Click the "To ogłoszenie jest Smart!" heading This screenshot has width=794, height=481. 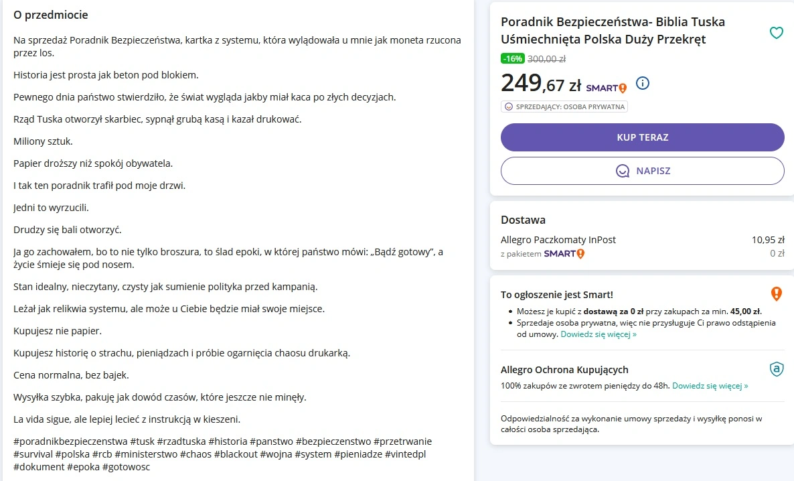pyautogui.click(x=556, y=295)
